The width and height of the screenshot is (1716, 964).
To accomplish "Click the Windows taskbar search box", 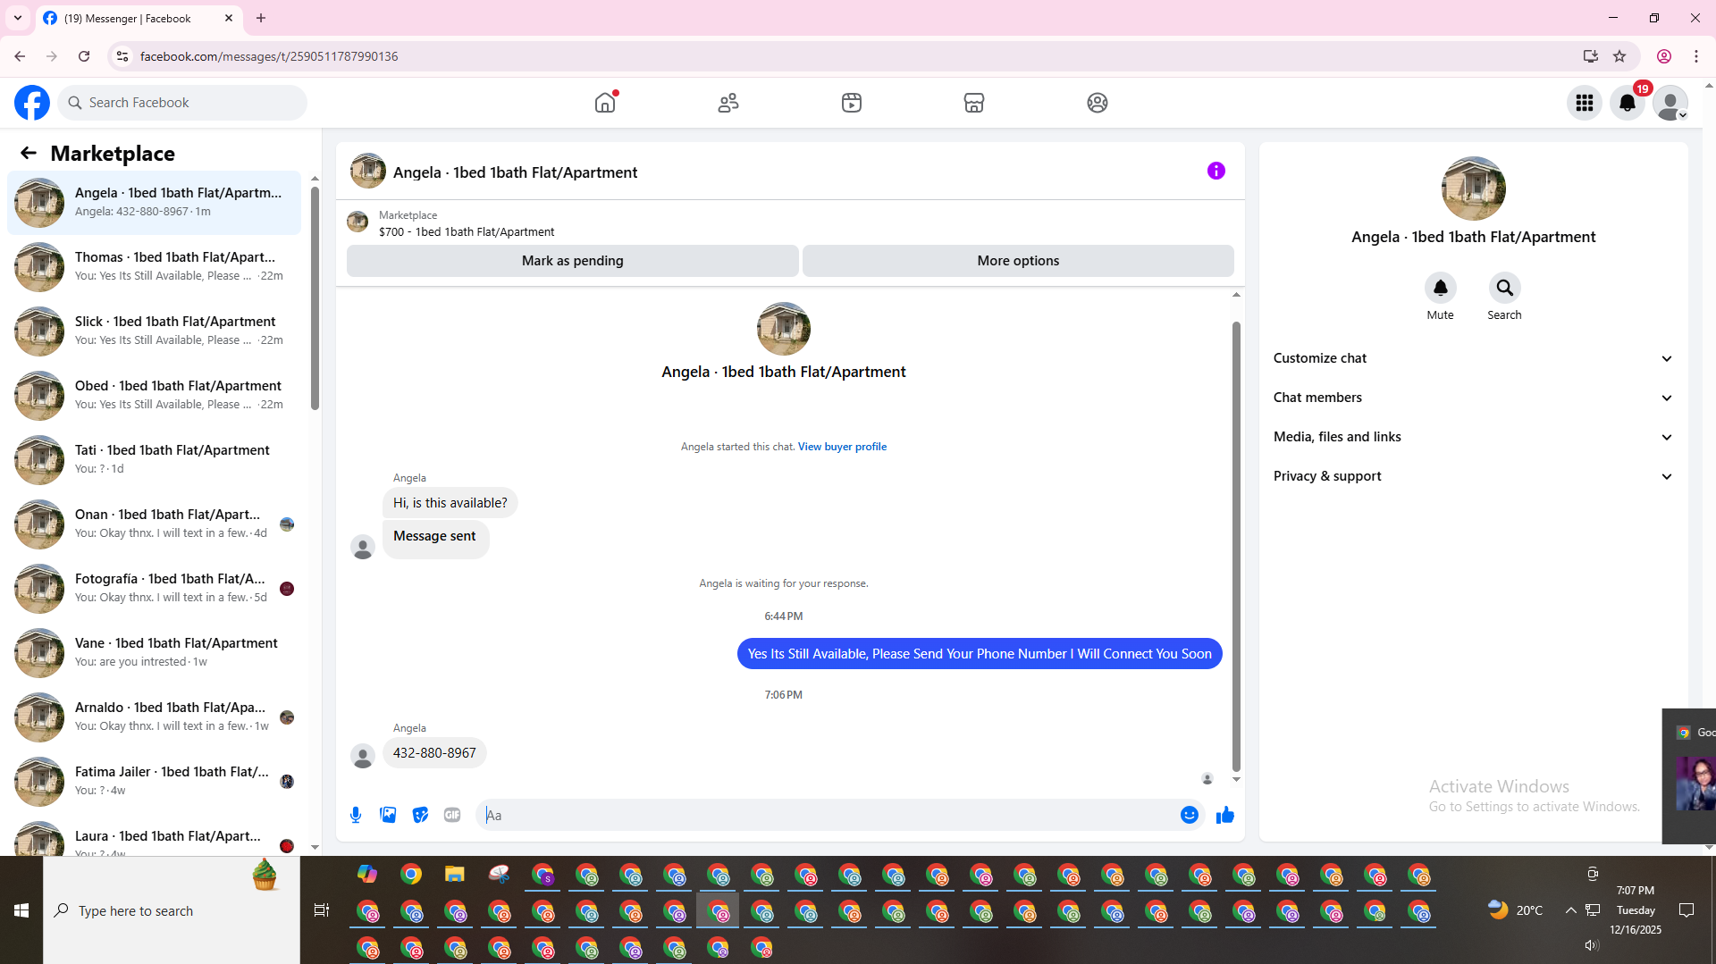I will (172, 910).
